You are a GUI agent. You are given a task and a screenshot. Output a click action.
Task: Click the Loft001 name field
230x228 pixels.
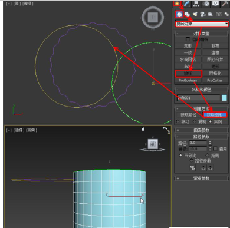coord(198,98)
